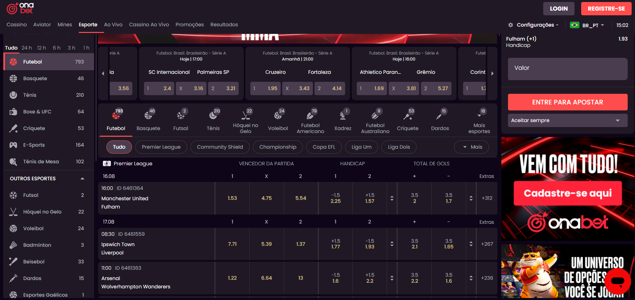Image resolution: width=635 pixels, height=300 pixels.
Task: Open the Configurações dropdown
Action: tap(534, 25)
